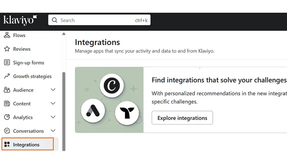This screenshot has height=164, width=287.
Task: Click the Klaviyo logo
Action: [20, 20]
